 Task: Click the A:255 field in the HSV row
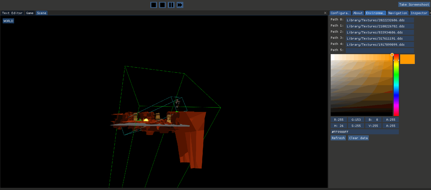pos(391,126)
